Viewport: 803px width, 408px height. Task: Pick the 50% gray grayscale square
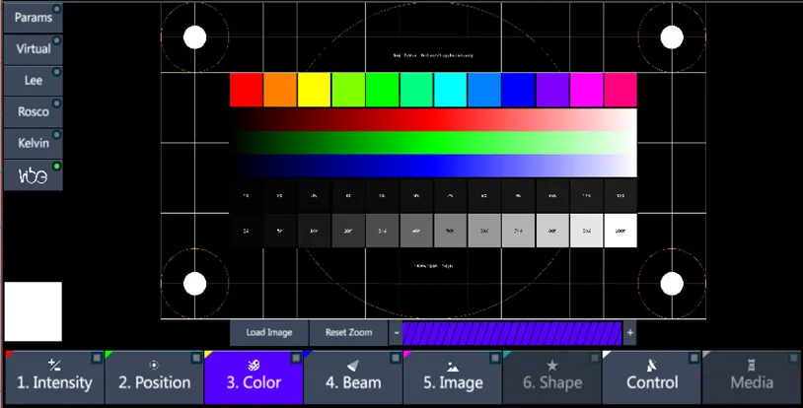(450, 231)
